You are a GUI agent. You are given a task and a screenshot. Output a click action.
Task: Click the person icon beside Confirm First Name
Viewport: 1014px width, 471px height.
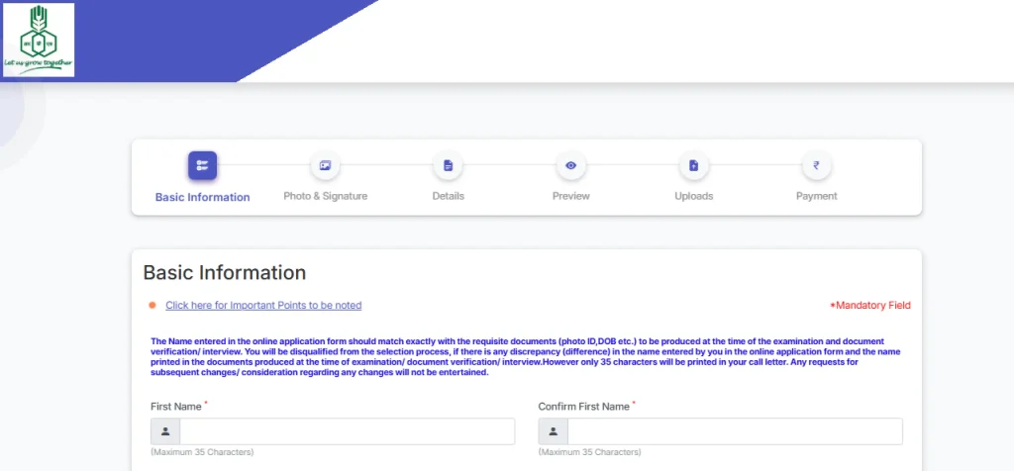[553, 431]
